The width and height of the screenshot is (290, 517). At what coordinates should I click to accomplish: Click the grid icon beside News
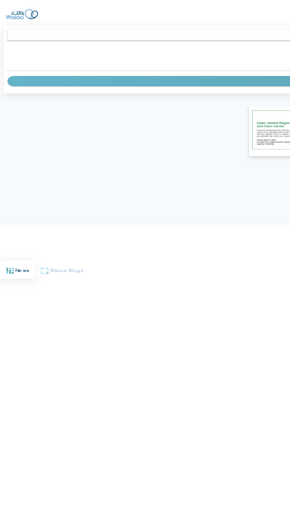click(10, 271)
